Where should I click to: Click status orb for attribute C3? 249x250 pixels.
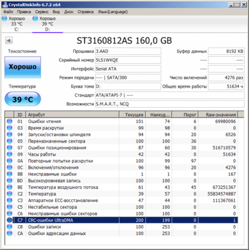click(9, 201)
